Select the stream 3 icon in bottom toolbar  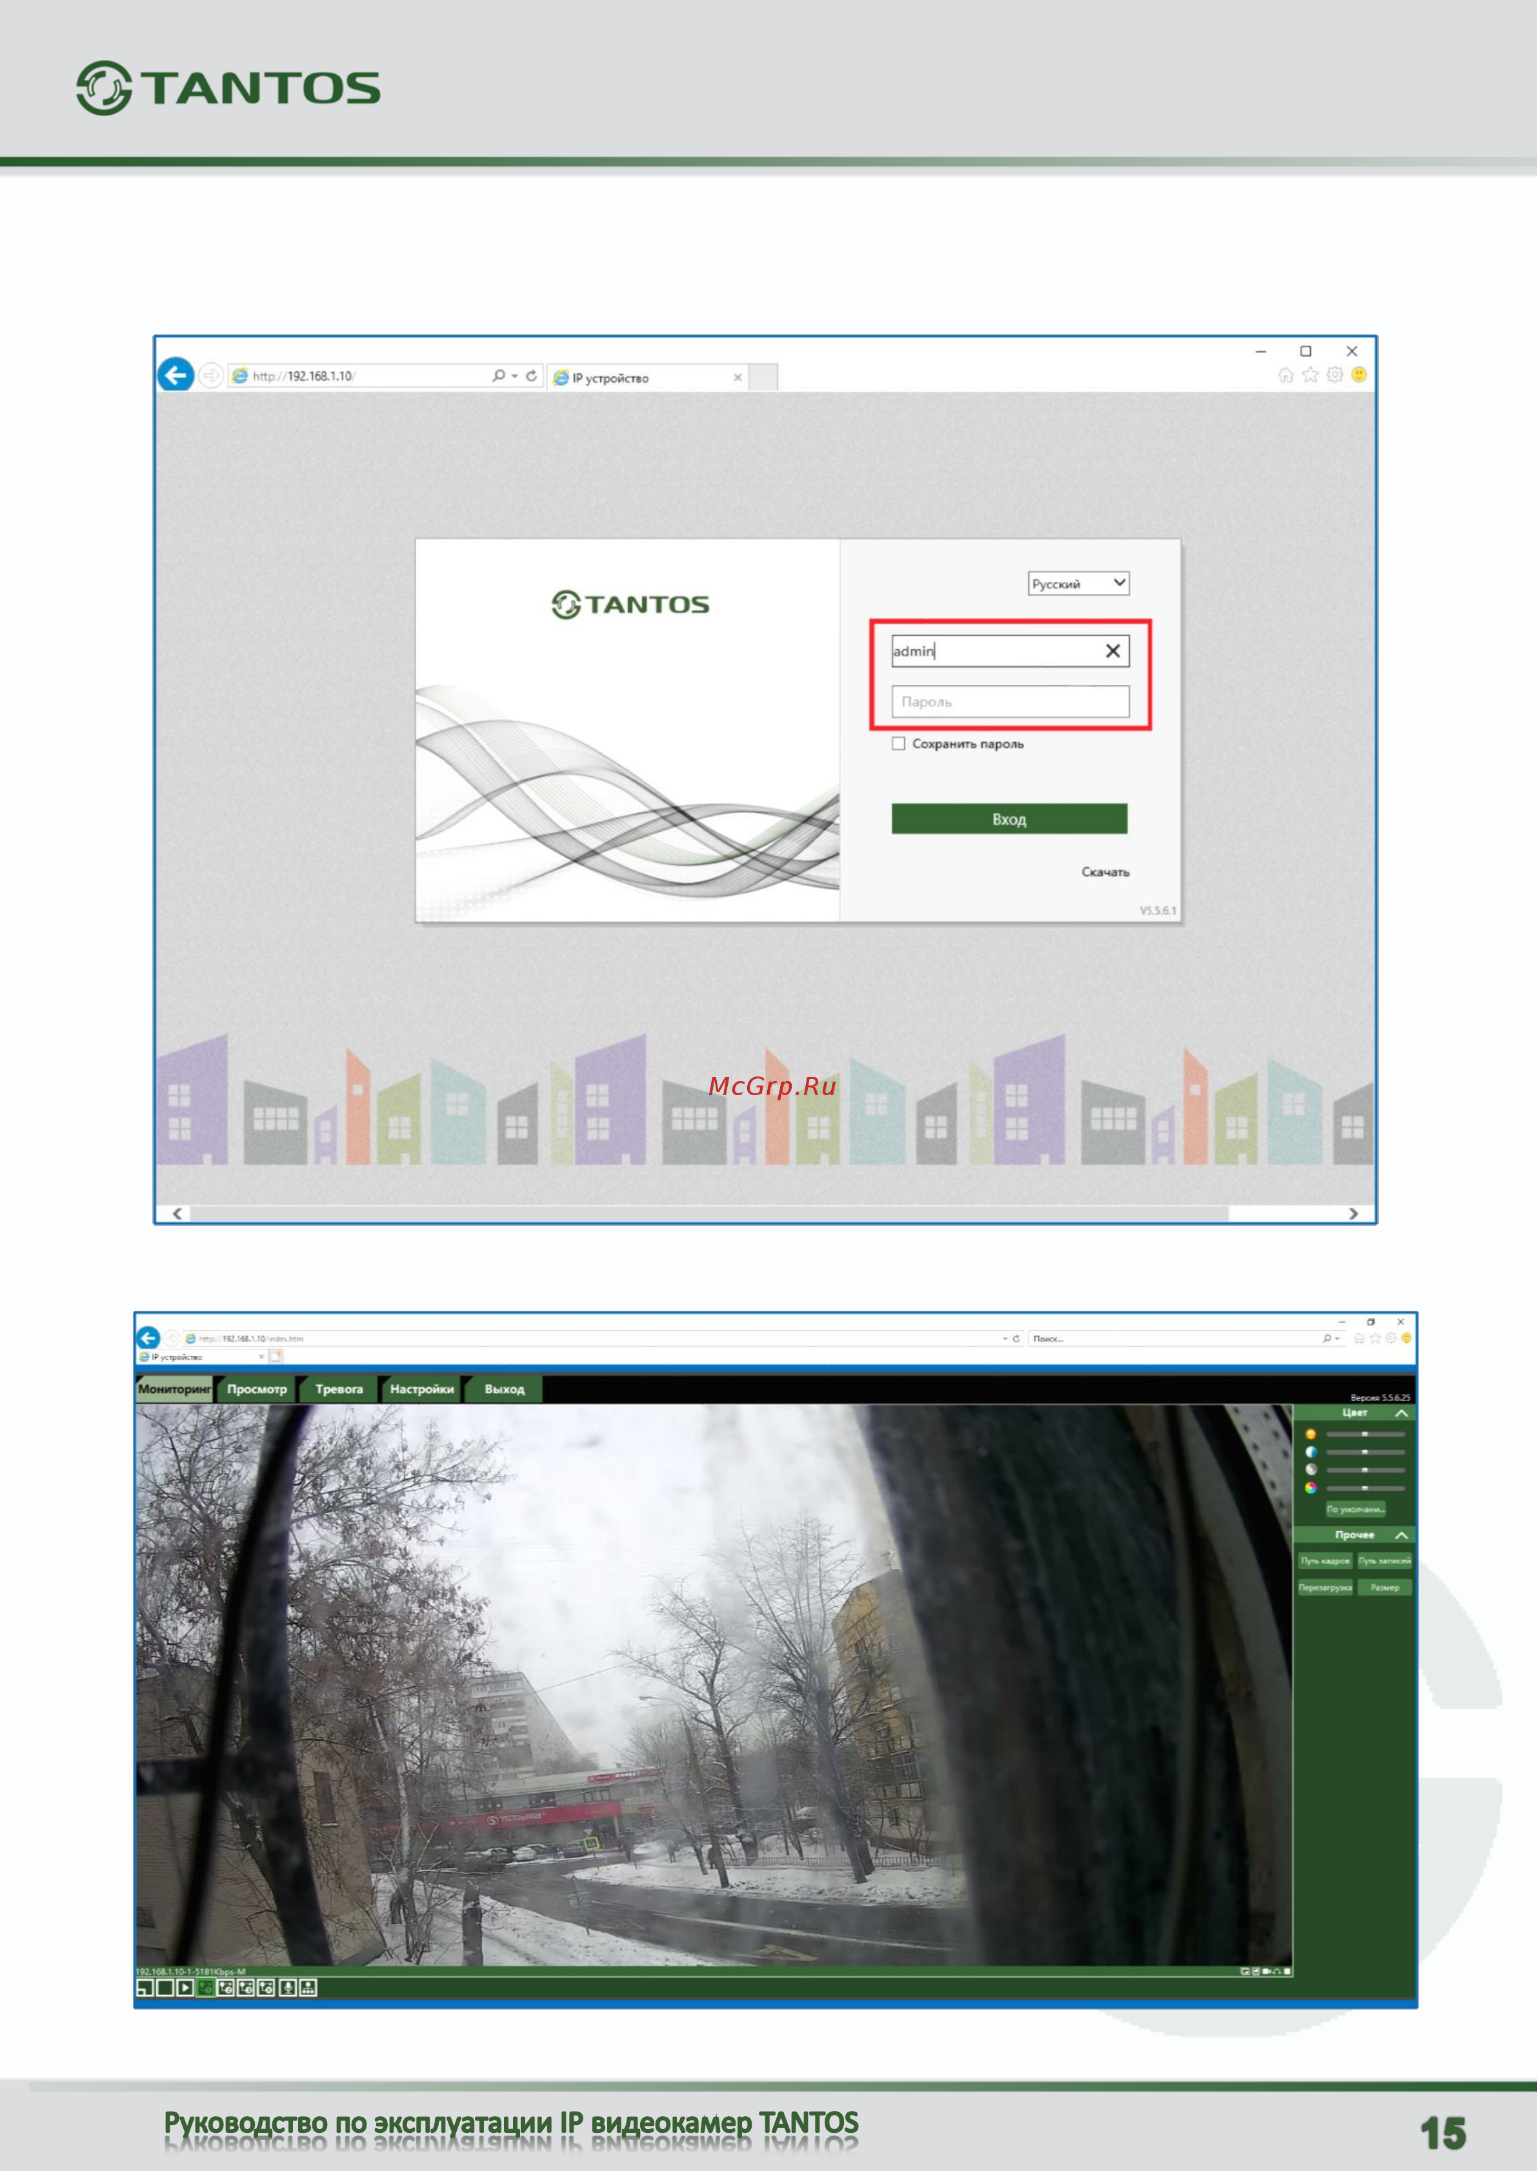click(245, 1988)
